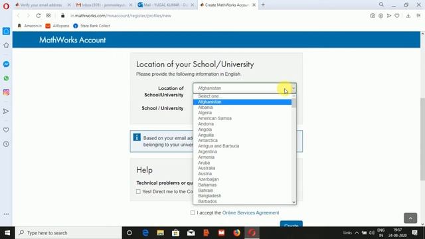Screen dimensions: 425x239
Task: Open File Explorer from the taskbar
Action: (161, 233)
